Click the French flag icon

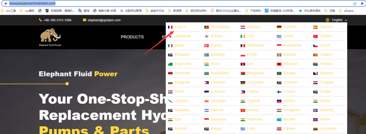[170, 27]
